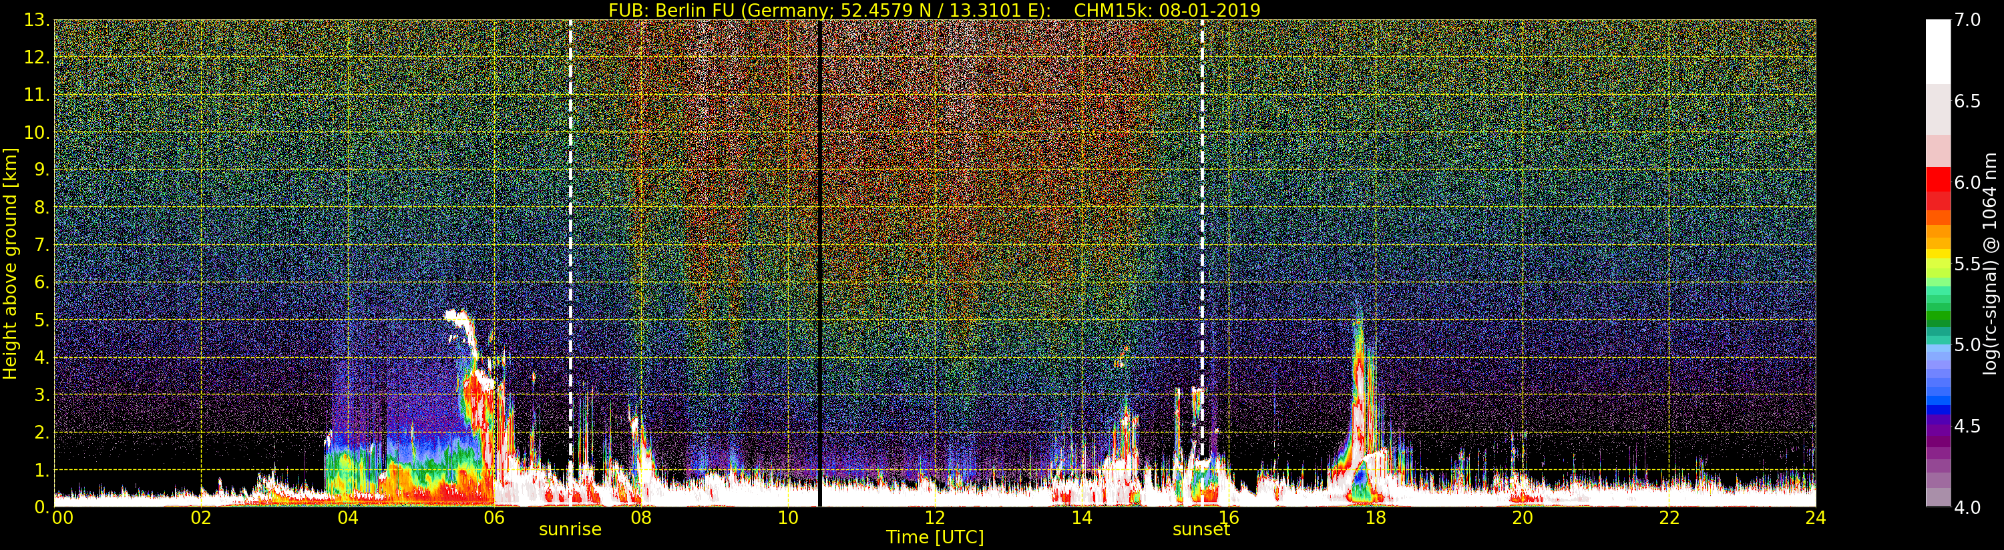Screen dimensions: 2004x550
Task: Click the time tick label '00'
Action: (62, 517)
